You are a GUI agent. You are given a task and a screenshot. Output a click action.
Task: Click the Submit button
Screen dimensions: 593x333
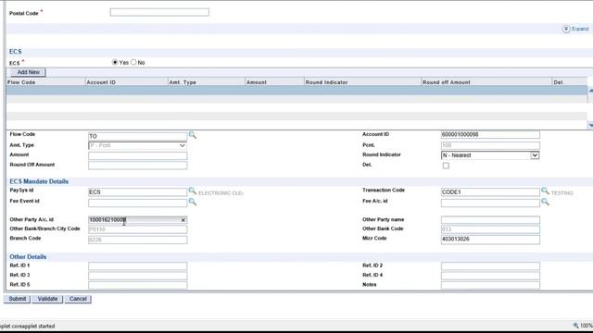click(x=17, y=299)
